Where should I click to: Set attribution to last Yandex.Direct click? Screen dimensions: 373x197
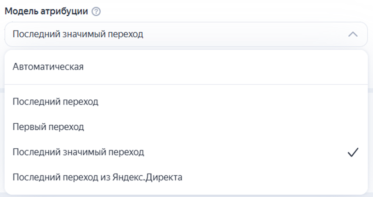click(x=98, y=177)
